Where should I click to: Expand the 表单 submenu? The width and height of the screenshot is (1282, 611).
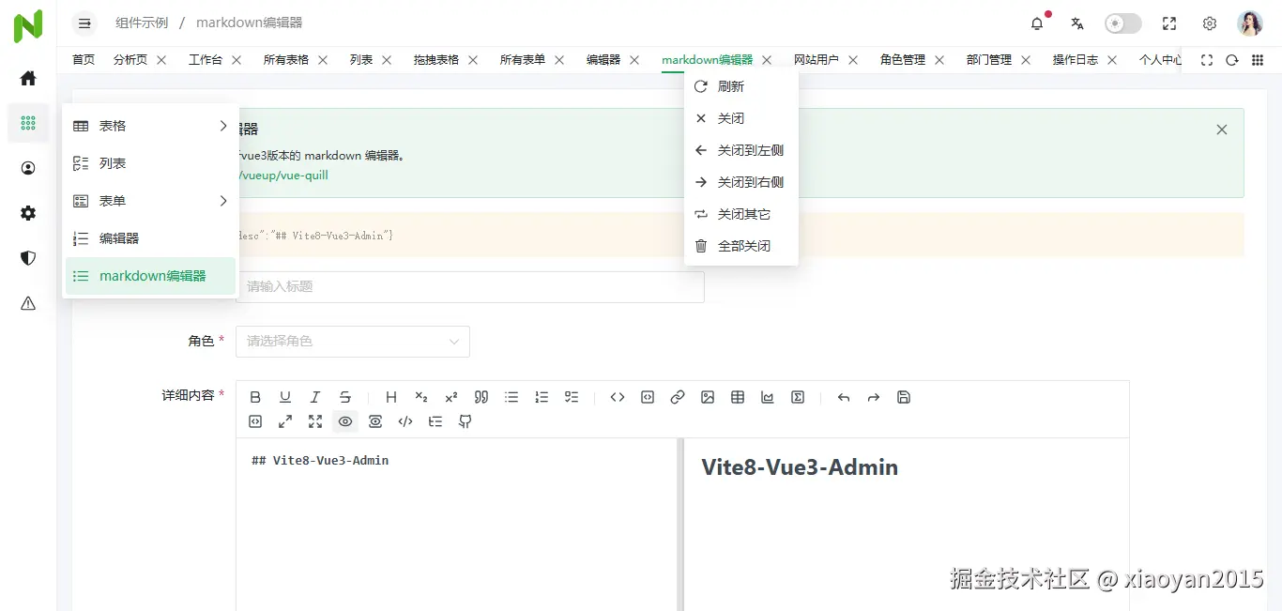click(x=150, y=201)
